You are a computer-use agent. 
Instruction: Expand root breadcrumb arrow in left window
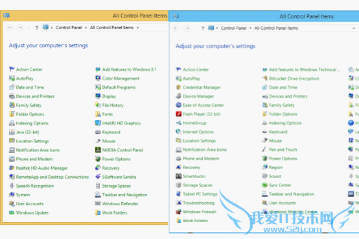coord(52,28)
